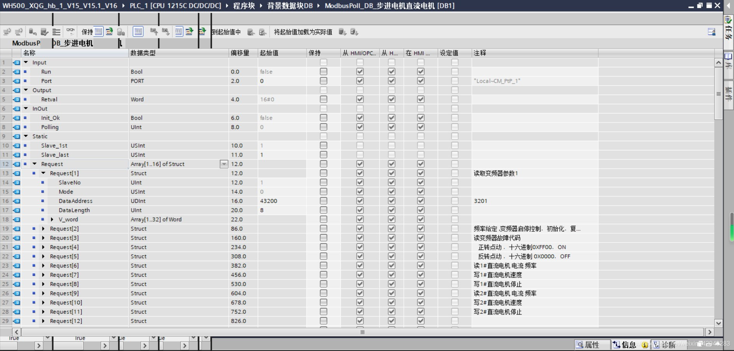Click the database check icon with checkmark
This screenshot has height=351, width=734.
[x=44, y=32]
